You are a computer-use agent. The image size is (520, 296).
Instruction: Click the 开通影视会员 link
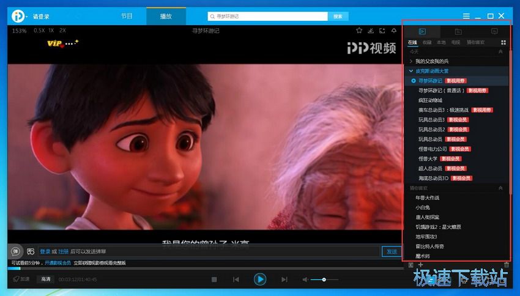[x=58, y=263]
